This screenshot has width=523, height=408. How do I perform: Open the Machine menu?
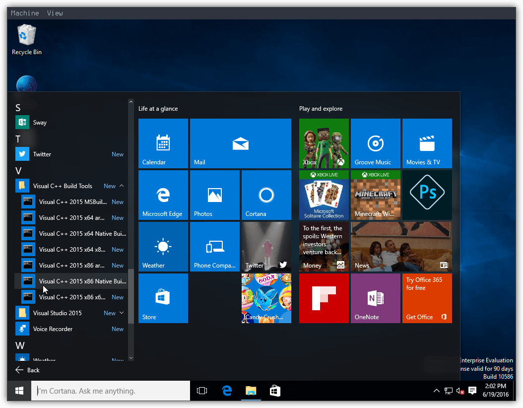(25, 13)
